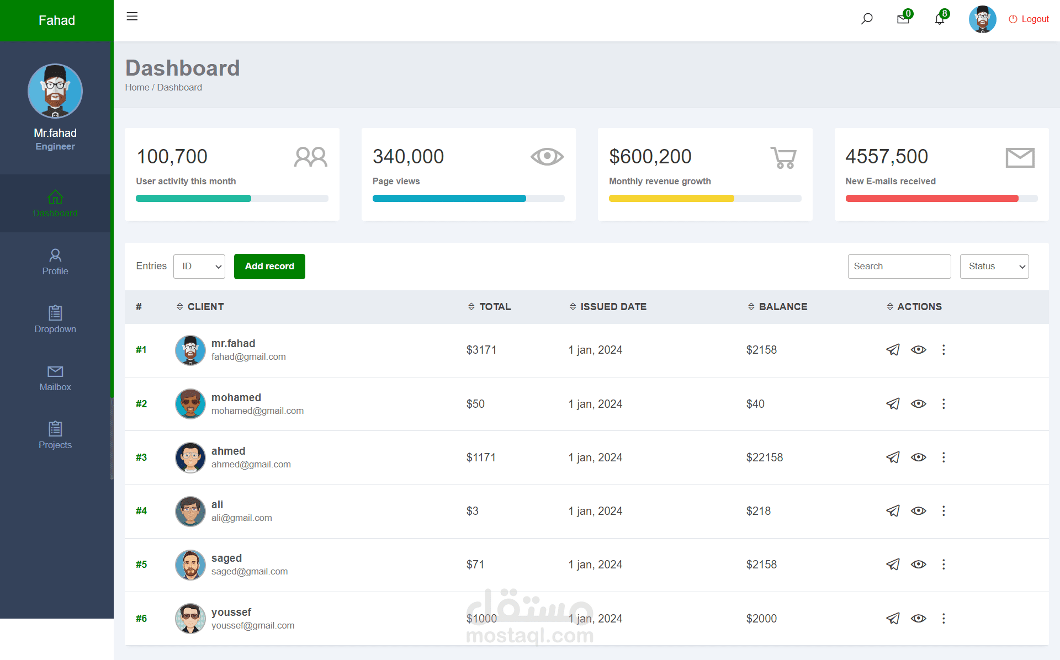The height and width of the screenshot is (660, 1060).
Task: Click the Add record button
Action: coord(269,266)
